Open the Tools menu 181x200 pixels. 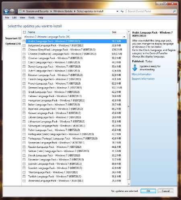point(31,18)
